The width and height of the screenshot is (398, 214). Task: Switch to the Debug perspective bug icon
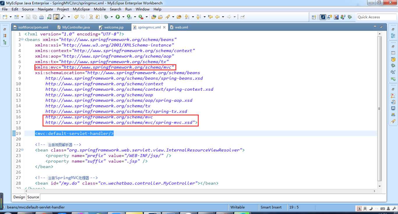[350, 17]
